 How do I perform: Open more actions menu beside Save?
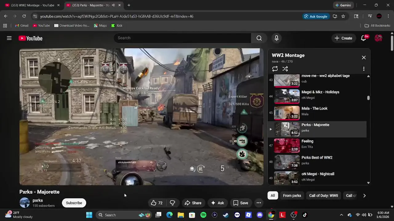coord(259,203)
